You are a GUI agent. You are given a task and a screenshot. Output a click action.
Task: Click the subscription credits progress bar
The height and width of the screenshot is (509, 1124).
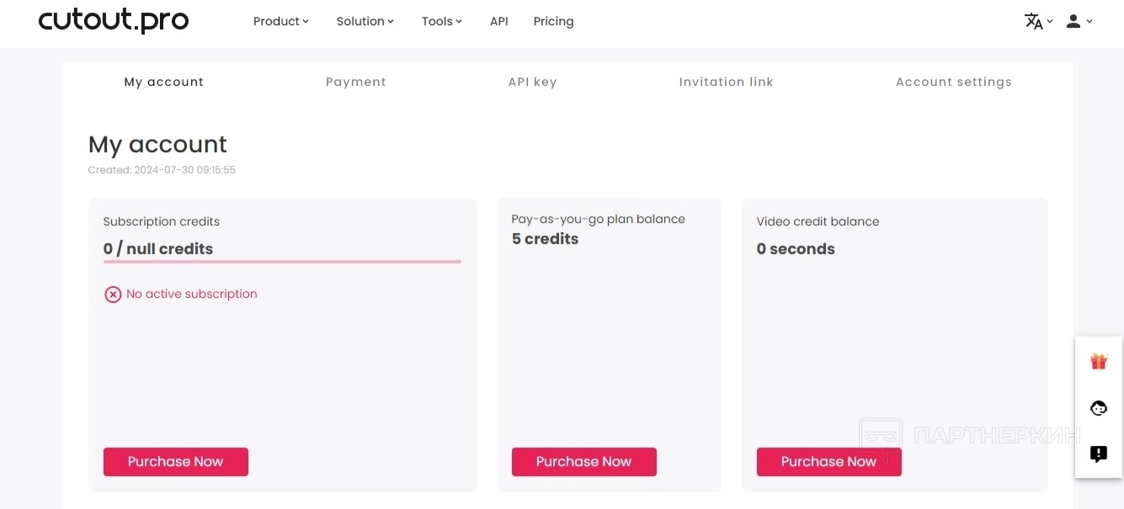(282, 262)
